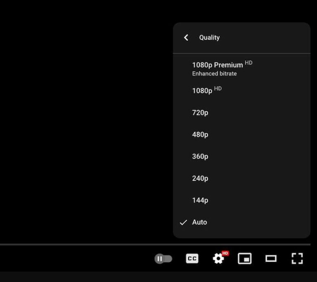Open the miniplayer
Viewport: 317px width, 282px height.
(x=245, y=258)
